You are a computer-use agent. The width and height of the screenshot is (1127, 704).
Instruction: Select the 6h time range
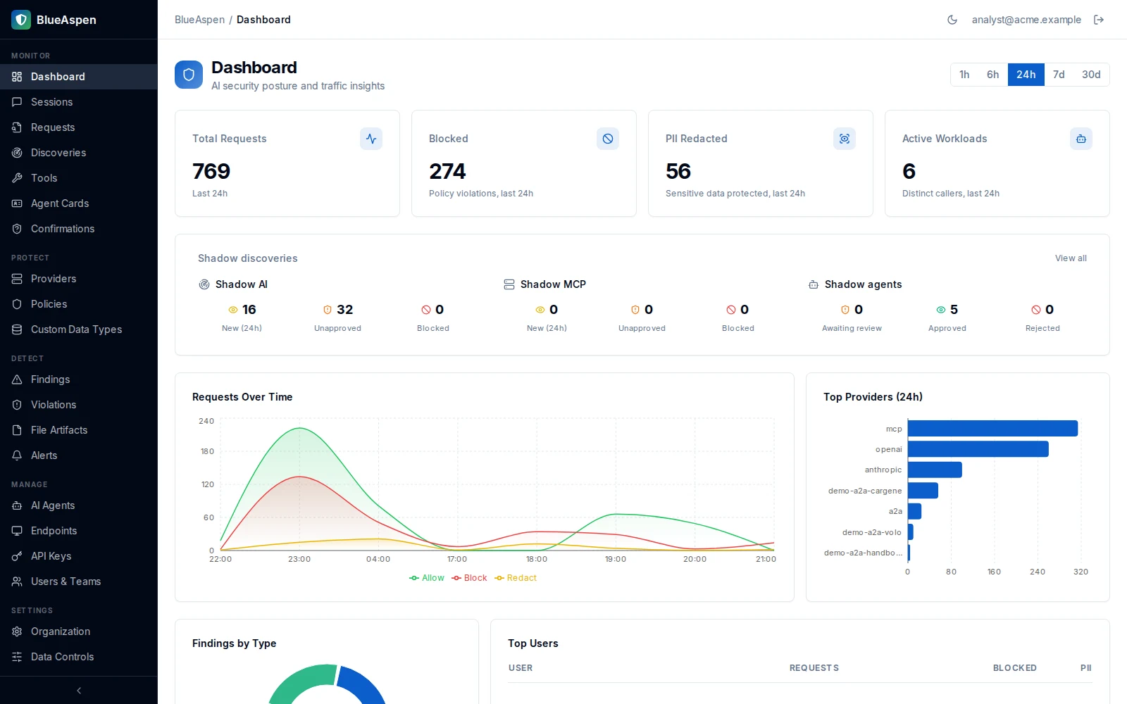(992, 75)
